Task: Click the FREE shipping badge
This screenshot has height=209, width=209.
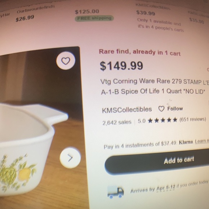Action: [x=94, y=18]
